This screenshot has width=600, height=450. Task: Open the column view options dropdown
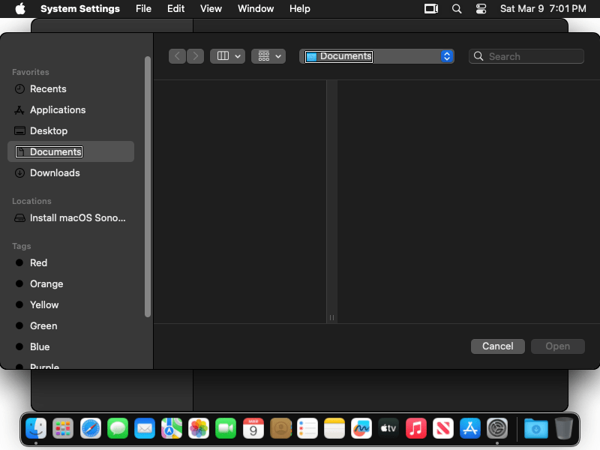[227, 56]
